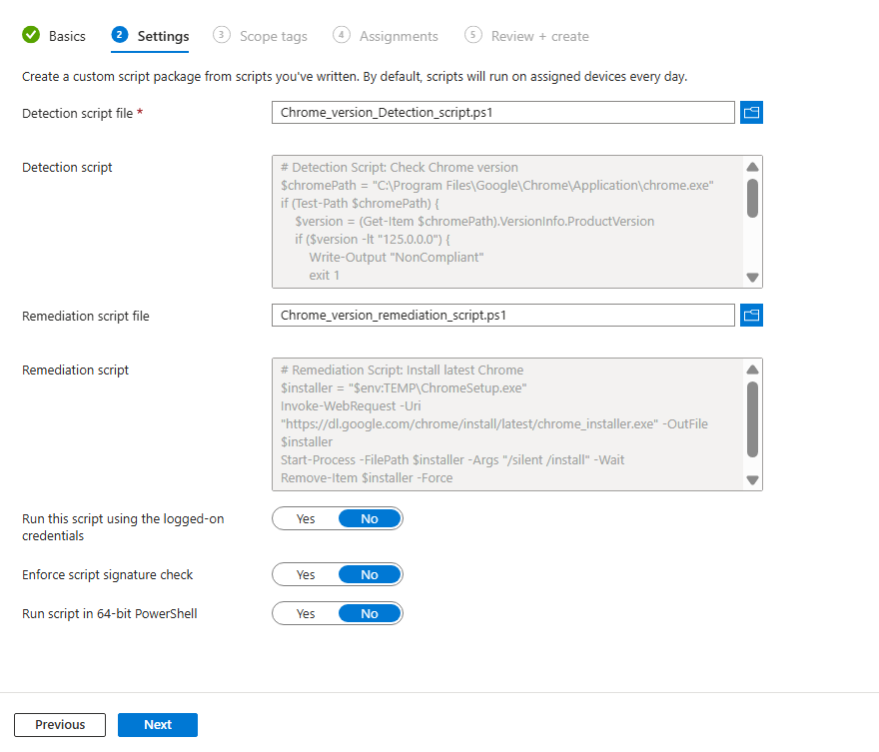This screenshot has height=752, width=879.
Task: Click the 'Write-Output "NonCompliant"' line
Action: (x=397, y=258)
